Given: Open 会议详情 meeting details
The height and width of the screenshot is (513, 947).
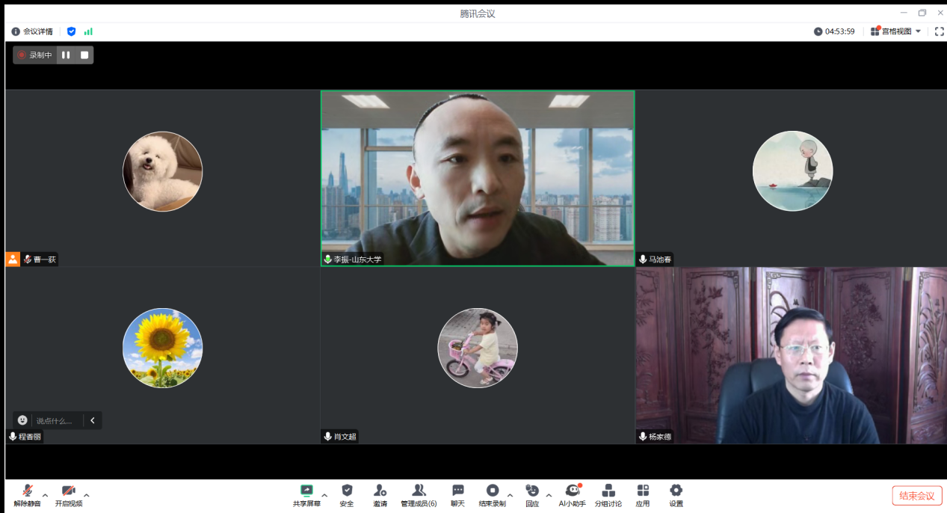Looking at the screenshot, I should (x=32, y=31).
